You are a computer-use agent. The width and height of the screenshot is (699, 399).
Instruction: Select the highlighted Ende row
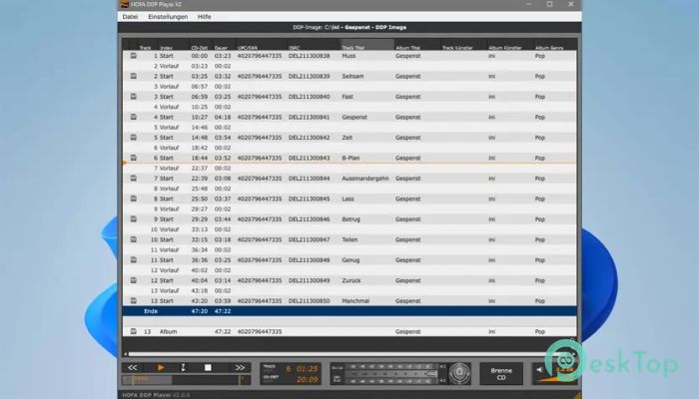(349, 311)
